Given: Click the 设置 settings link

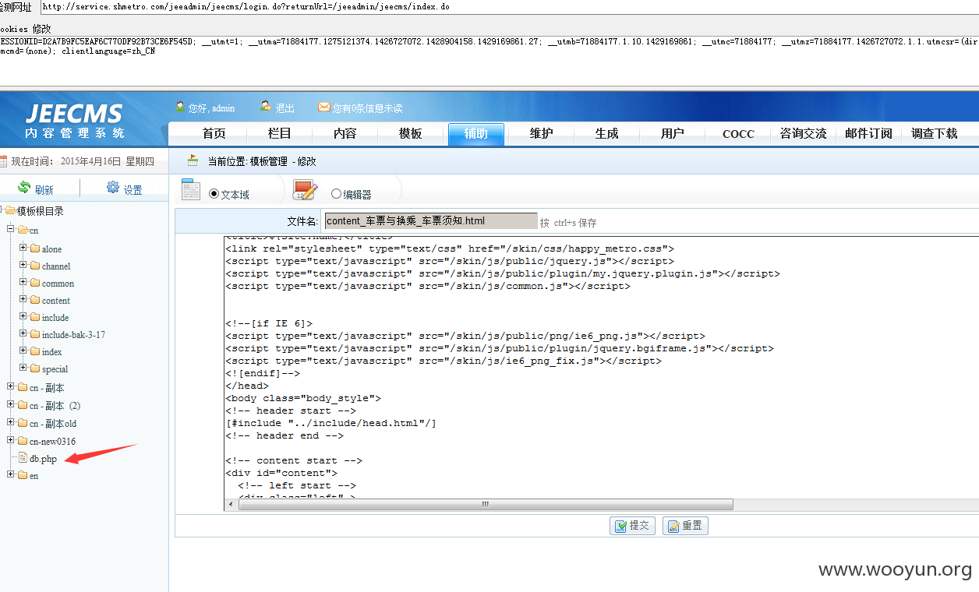Looking at the screenshot, I should tap(133, 190).
